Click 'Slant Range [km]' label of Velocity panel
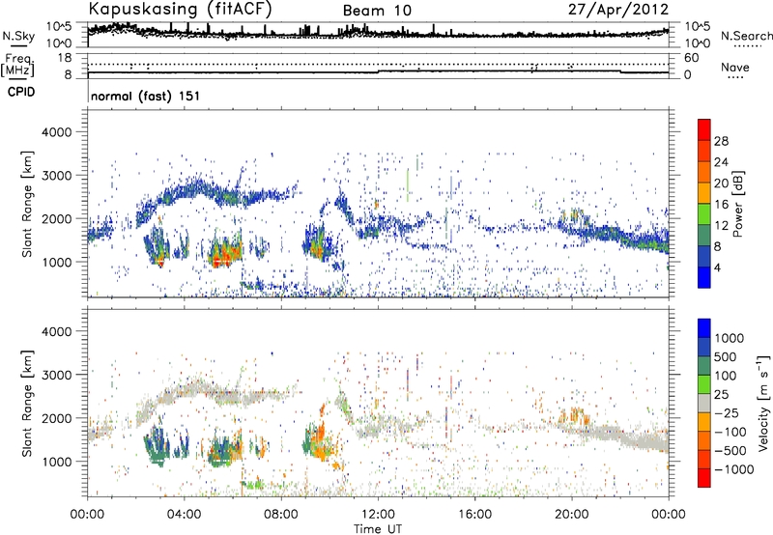The height and width of the screenshot is (535, 773). (x=27, y=404)
